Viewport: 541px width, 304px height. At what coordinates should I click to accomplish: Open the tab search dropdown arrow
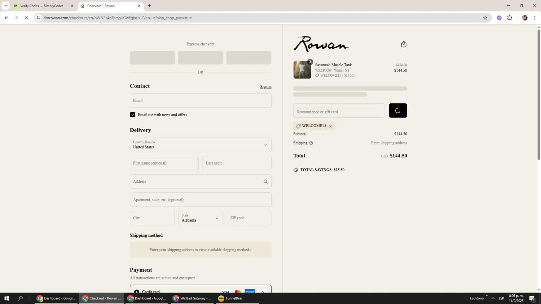(5, 6)
